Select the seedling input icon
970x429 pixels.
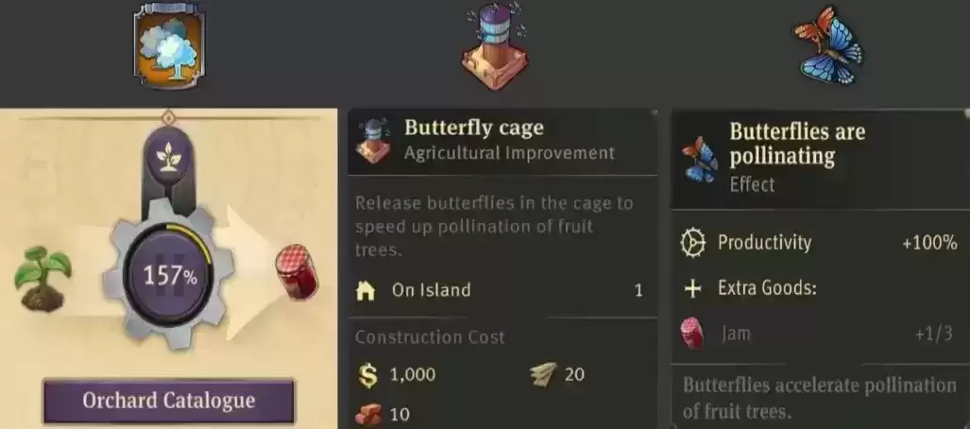click(43, 278)
